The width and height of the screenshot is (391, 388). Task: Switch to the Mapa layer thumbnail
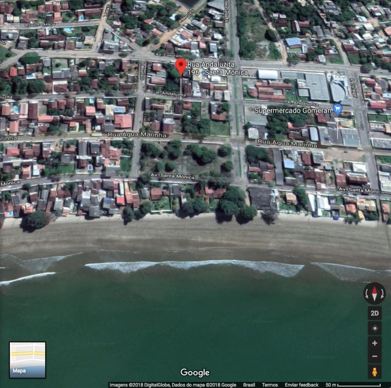[x=27, y=360]
